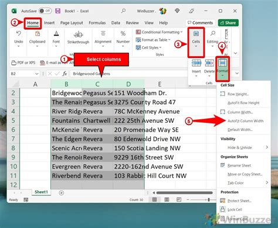Click the Format cells icon
Viewport: 278px width, 228px height.
pyautogui.click(x=222, y=63)
